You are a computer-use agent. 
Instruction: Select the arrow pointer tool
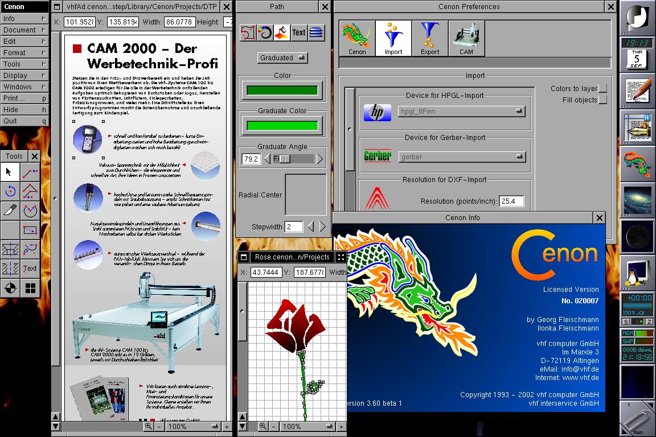10,172
